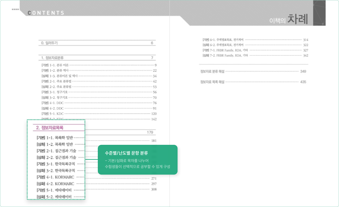This screenshot has width=339, height=207.
Task: Select magnified '[기본] 4-1. KORMARC' entry
Action: (x=55, y=177)
